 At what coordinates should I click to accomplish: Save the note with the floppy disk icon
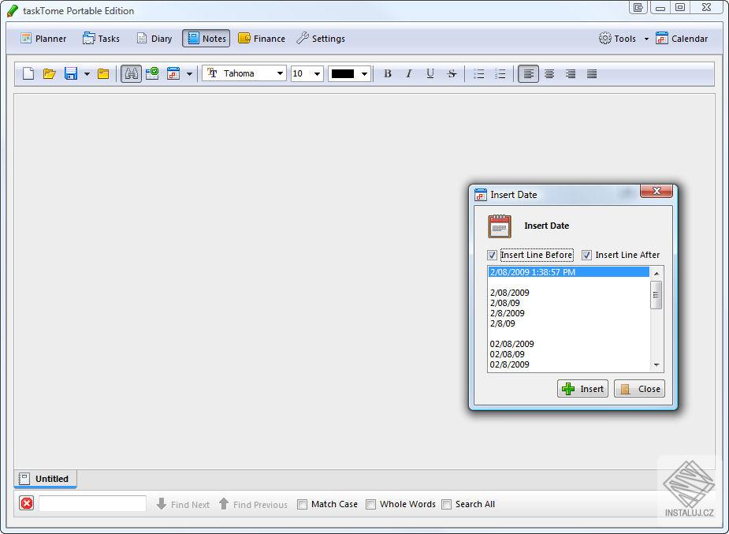coord(71,73)
